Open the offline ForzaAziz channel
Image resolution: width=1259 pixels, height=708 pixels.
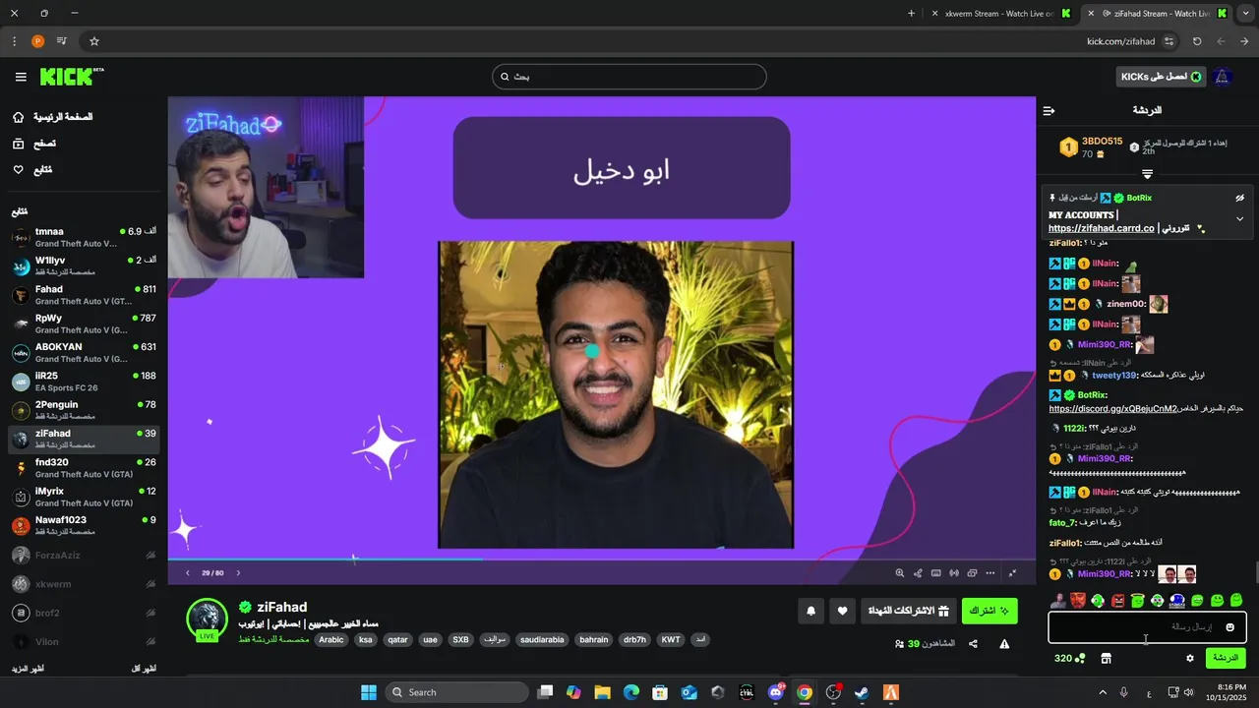tap(84, 556)
